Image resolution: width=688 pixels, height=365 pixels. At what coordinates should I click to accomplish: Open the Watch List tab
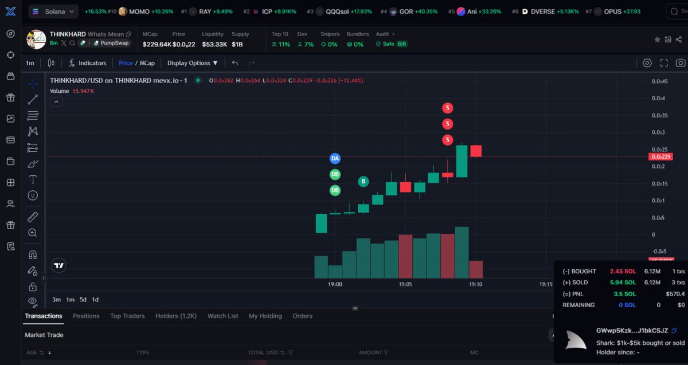(223, 316)
